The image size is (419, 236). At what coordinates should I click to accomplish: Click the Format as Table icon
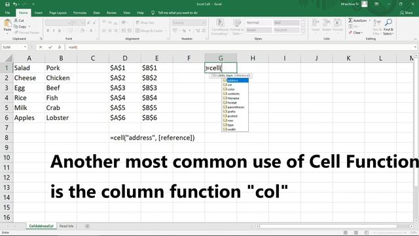pos(236,23)
